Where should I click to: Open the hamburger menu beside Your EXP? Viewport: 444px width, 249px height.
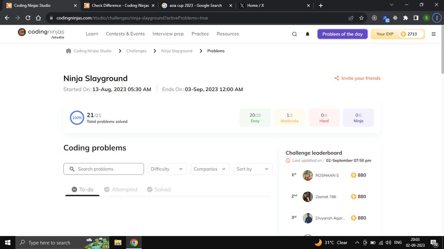[x=433, y=34]
